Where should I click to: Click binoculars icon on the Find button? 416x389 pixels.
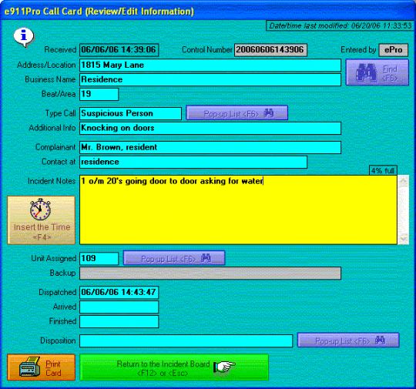(x=366, y=72)
